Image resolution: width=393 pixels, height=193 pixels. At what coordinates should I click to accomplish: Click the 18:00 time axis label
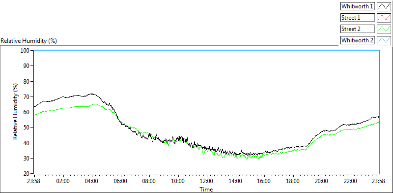pos(293,182)
